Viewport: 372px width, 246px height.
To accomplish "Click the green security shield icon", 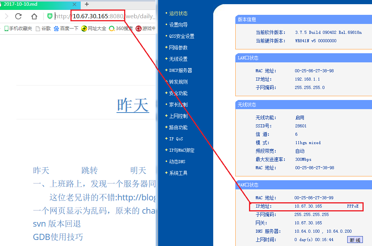I will click(x=50, y=16).
